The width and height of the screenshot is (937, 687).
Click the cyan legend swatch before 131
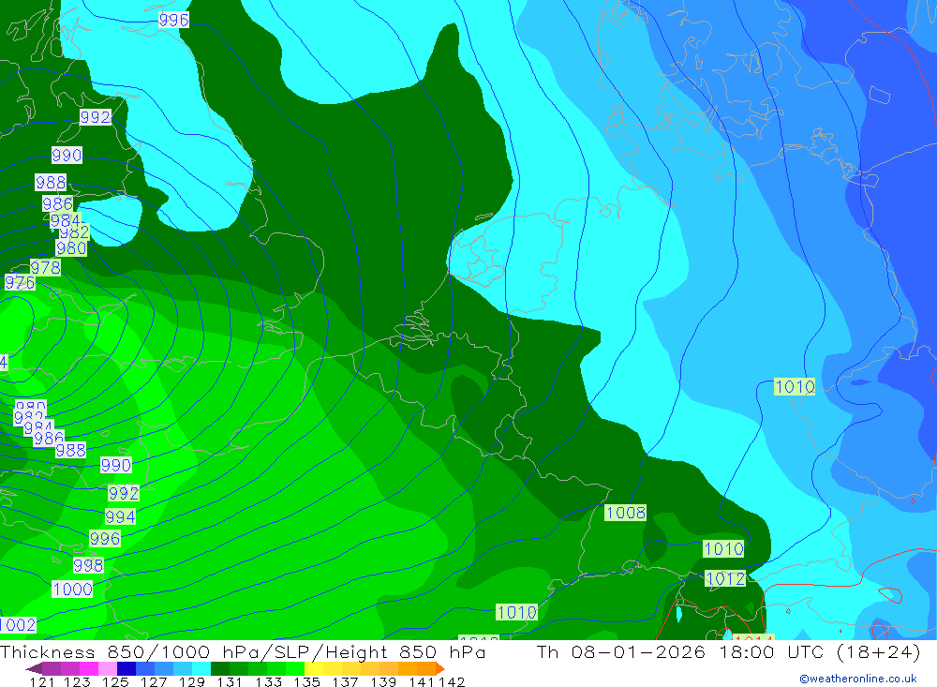click(x=201, y=668)
